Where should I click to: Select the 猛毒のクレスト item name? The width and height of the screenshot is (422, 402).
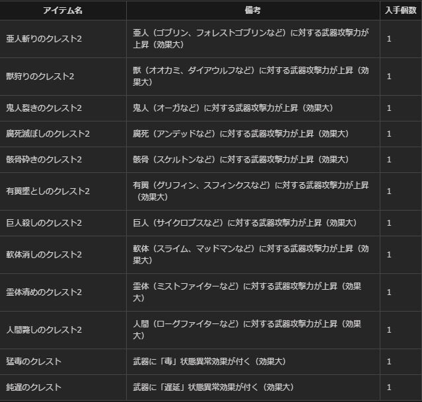[x=34, y=361]
